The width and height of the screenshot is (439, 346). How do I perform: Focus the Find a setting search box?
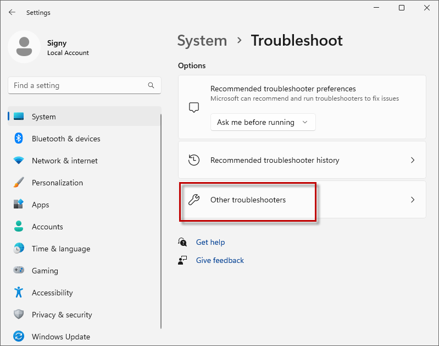click(85, 85)
